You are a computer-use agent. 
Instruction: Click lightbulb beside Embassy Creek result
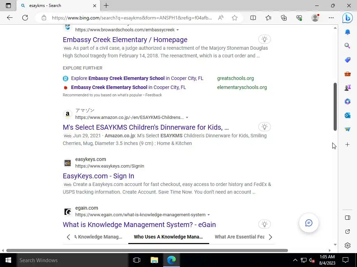click(264, 39)
